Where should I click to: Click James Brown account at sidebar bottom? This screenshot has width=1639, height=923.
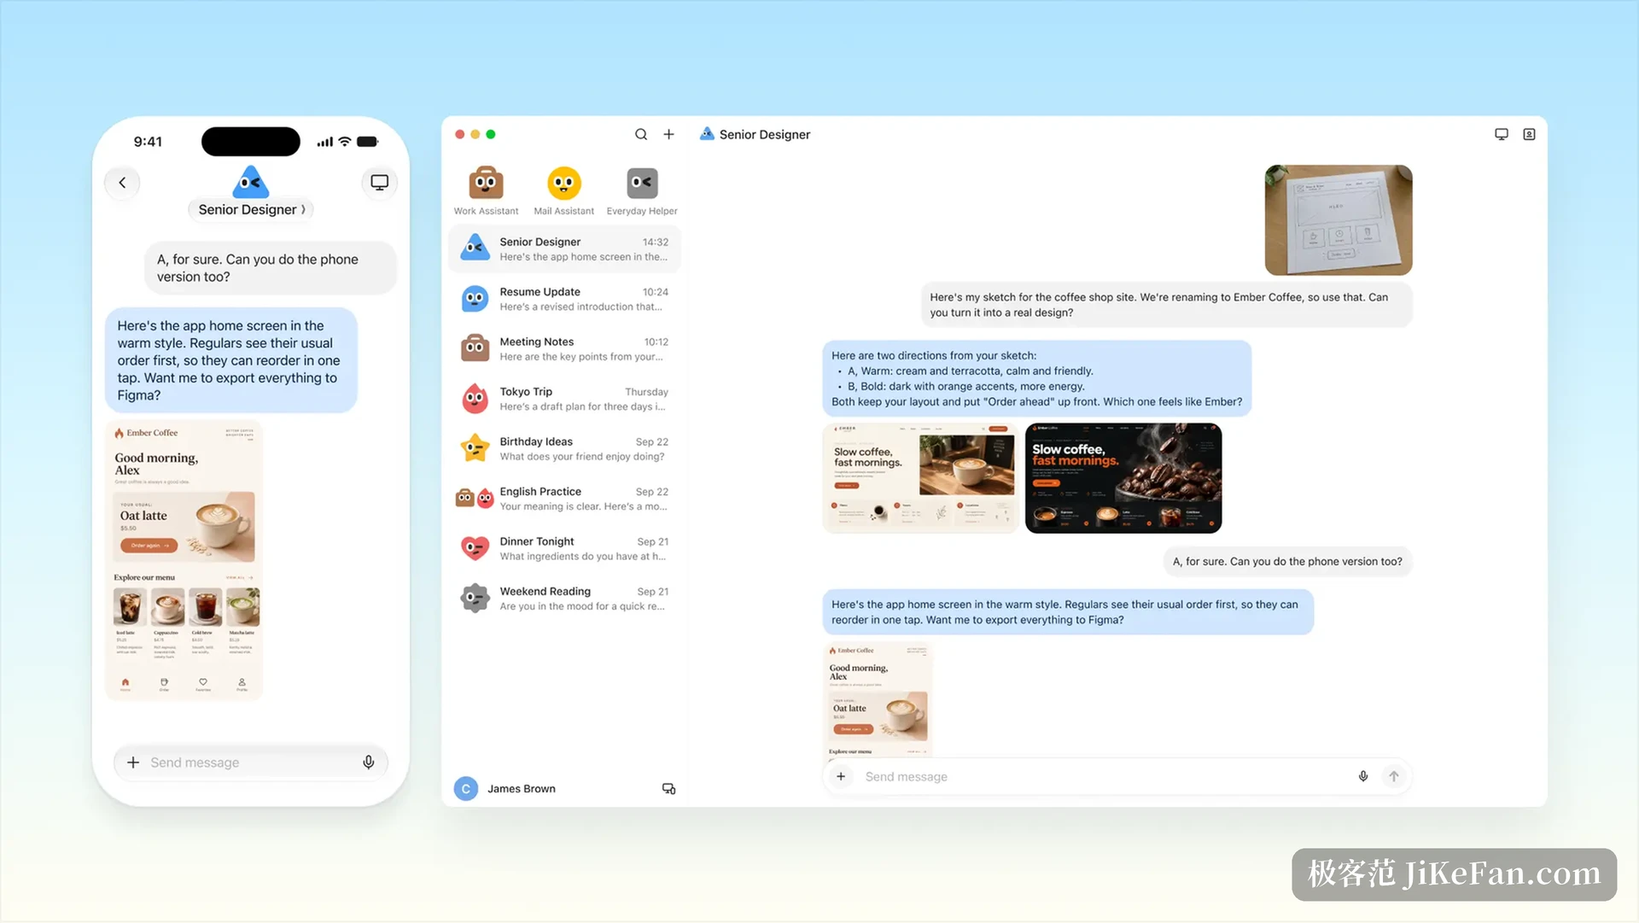click(505, 789)
